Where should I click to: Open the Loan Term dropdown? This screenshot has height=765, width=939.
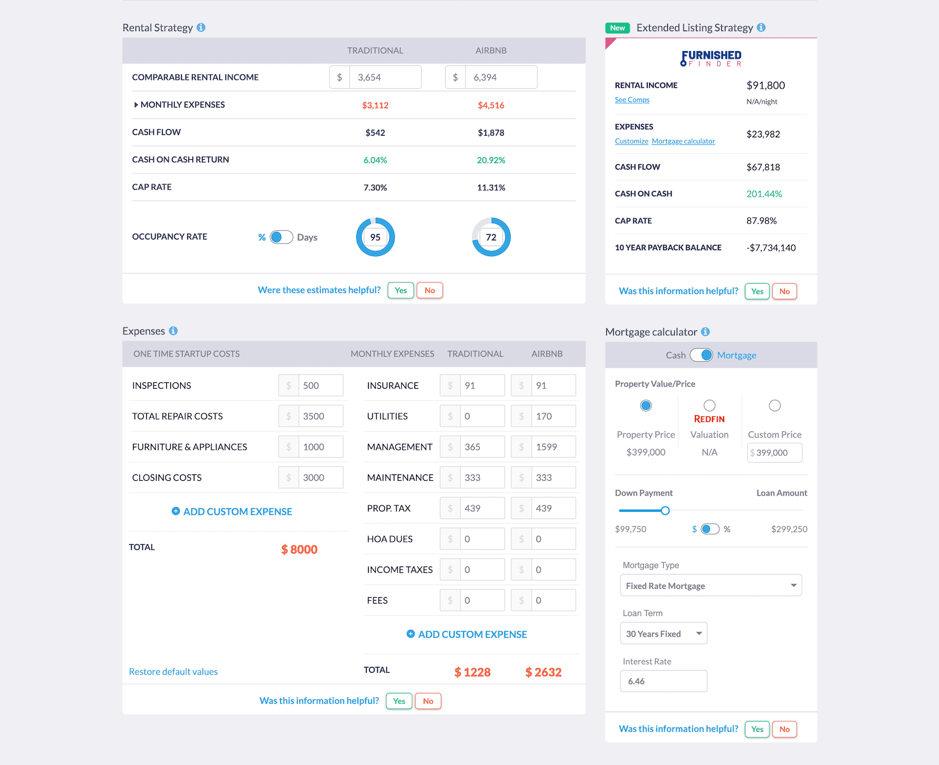663,634
